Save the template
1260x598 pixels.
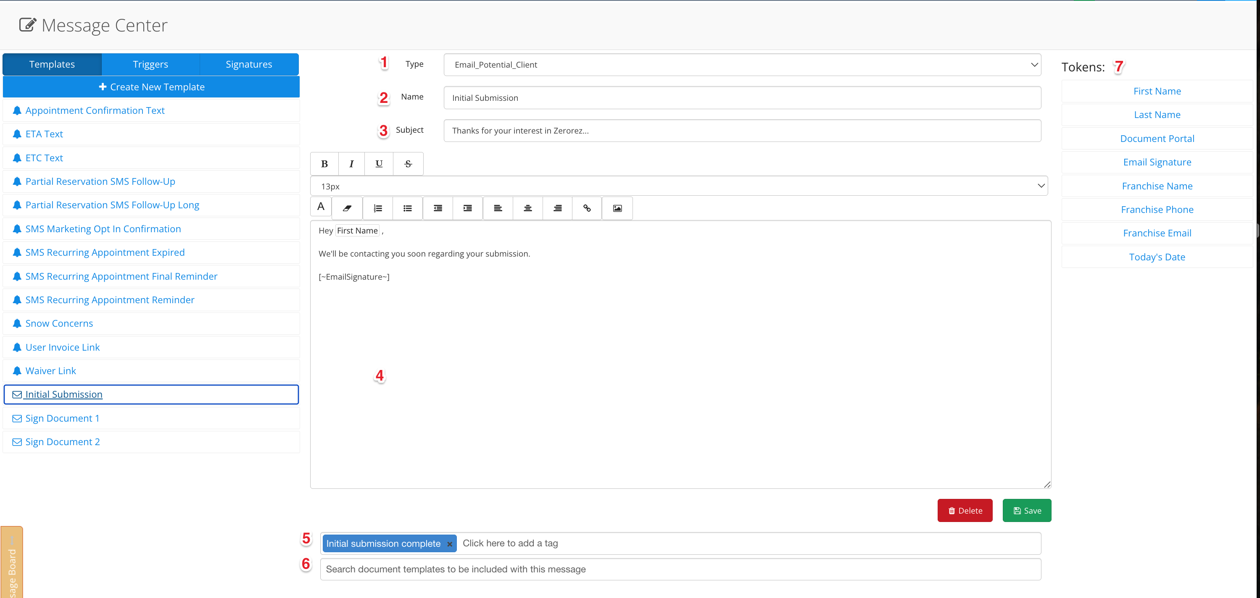1027,511
